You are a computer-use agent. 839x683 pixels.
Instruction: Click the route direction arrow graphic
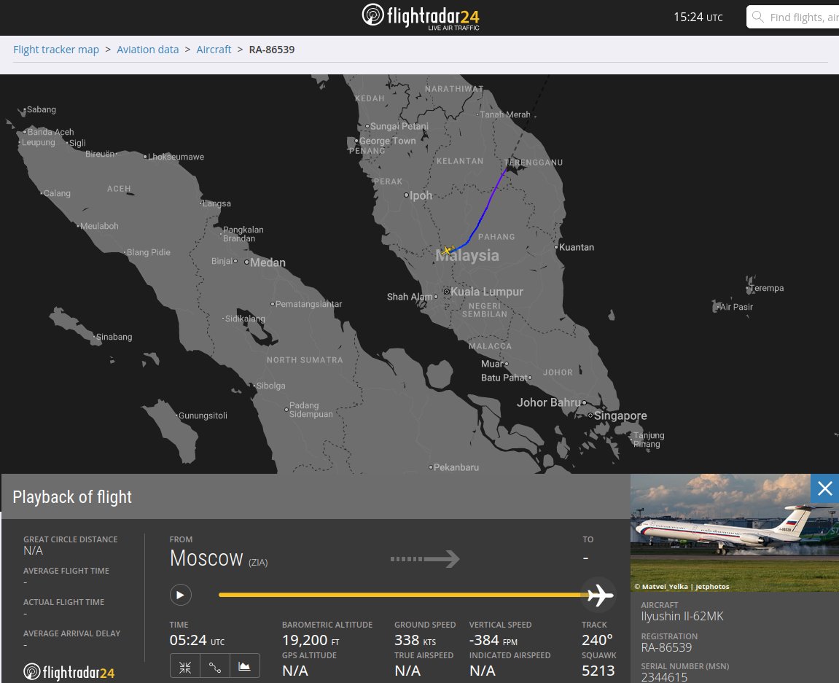425,559
